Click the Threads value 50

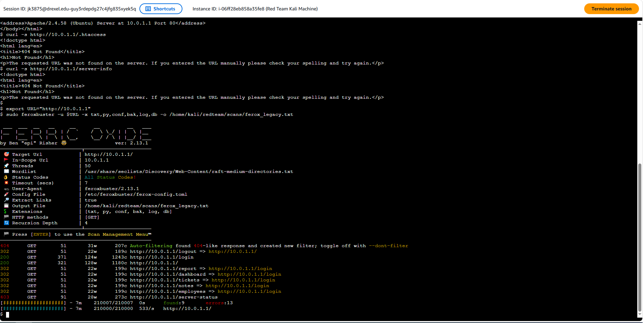click(x=88, y=166)
